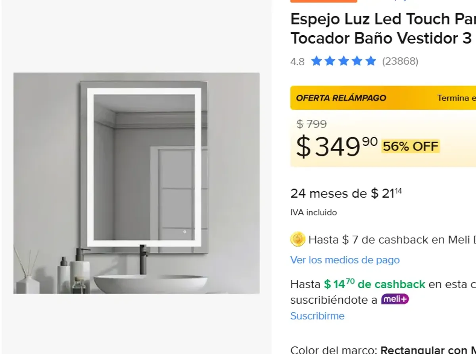Select the "Rectangular con M" frame option
Screen dimensions: 476x354
pos(428,350)
